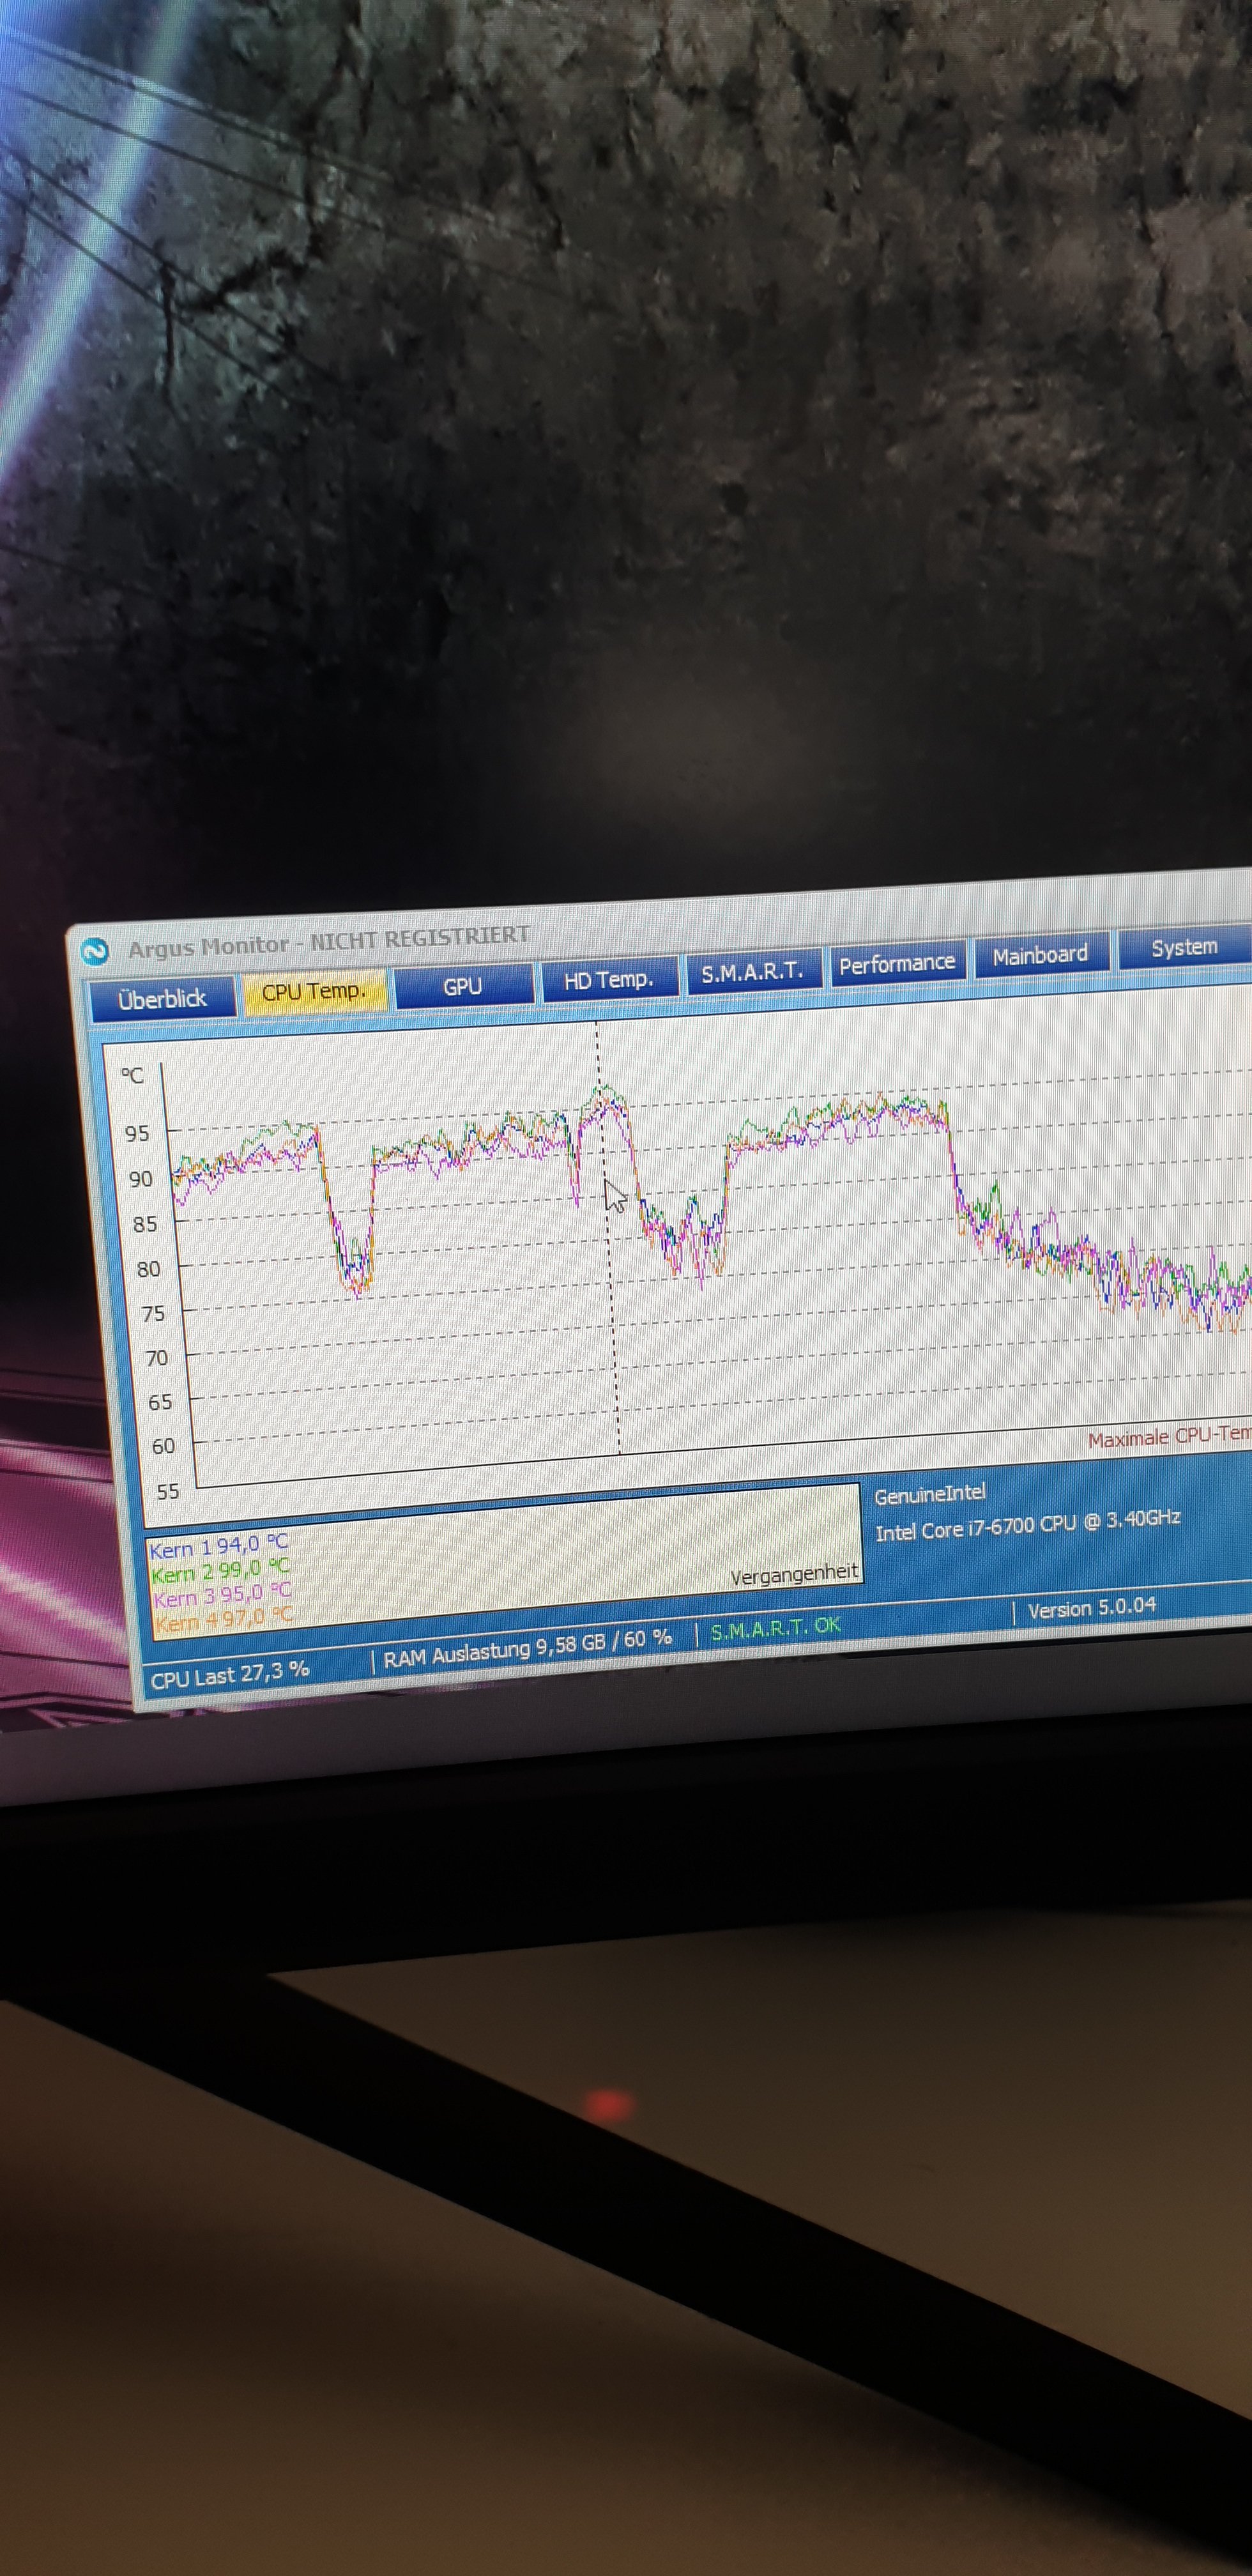Go to the S.M.A.R.T. tab
1252x2576 pixels.
pyautogui.click(x=752, y=973)
